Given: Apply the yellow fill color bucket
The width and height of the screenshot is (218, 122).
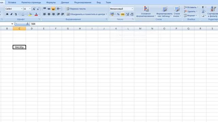Looking at the screenshot, I should tap(30, 14).
